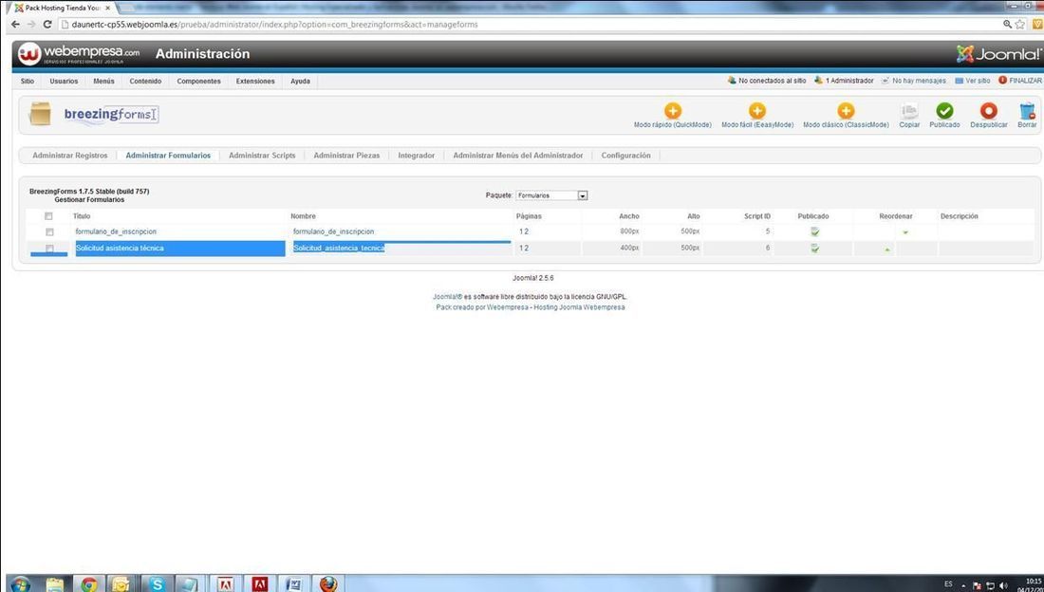This screenshot has height=592, width=1044.
Task: Switch to Administrar Menús del Administrador tab
Action: 518,156
